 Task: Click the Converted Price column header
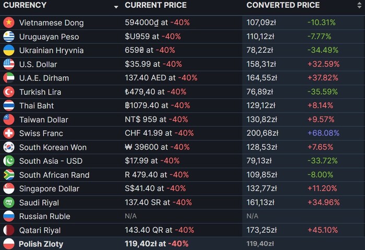(x=283, y=5)
